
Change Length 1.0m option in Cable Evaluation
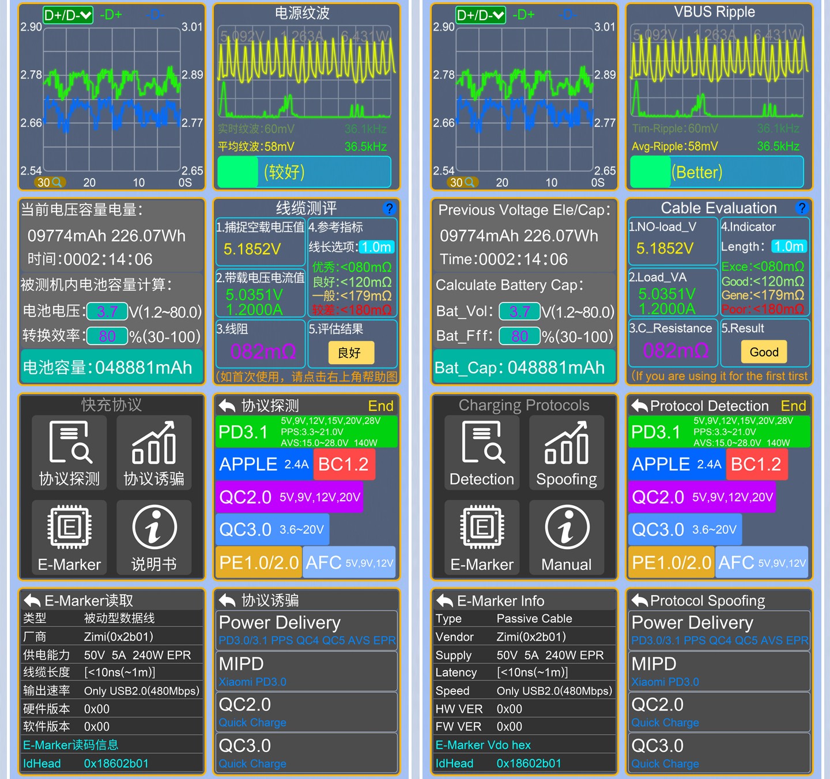pyautogui.click(x=789, y=247)
